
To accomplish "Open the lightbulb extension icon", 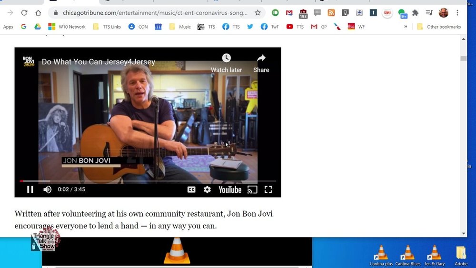I will [x=345, y=13].
